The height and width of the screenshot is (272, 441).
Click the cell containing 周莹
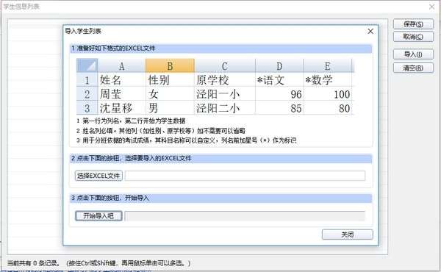click(121, 93)
